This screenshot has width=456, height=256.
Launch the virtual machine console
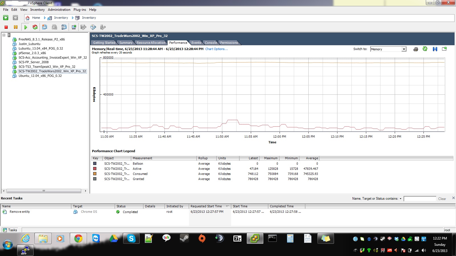pos(73,27)
